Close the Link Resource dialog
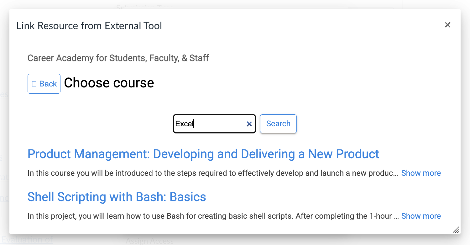 (447, 25)
